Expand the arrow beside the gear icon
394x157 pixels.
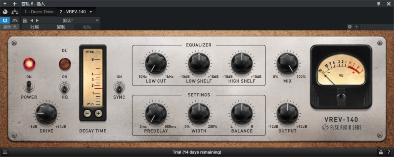356,27
